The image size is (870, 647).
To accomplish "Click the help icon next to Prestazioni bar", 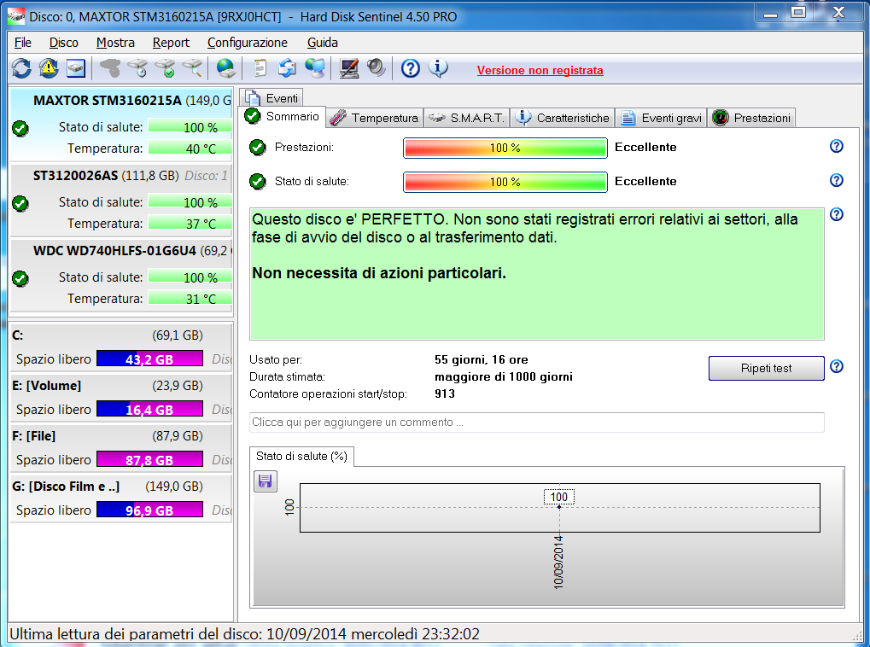I will coord(837,146).
